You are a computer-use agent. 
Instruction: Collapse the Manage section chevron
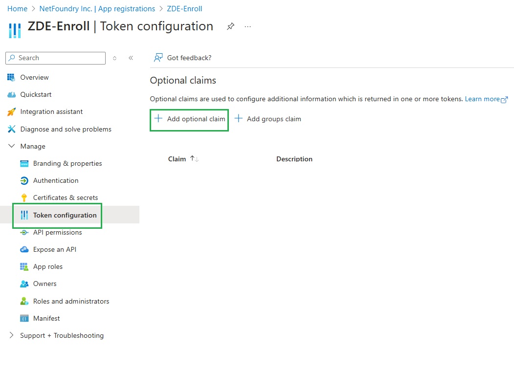pos(11,146)
